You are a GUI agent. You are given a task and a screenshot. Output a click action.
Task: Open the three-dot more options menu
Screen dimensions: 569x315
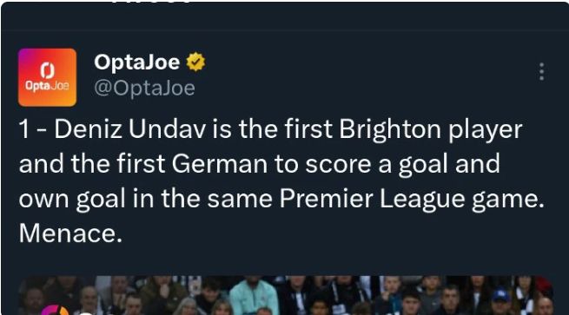pyautogui.click(x=541, y=71)
